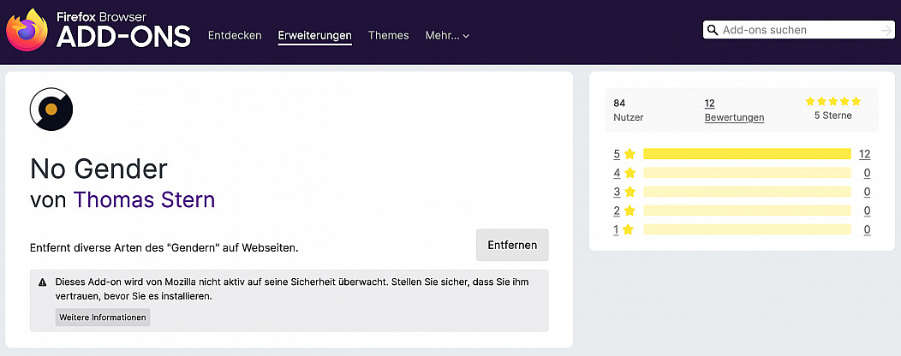Click the Firefox Browser Add-ons logo
Image resolution: width=901 pixels, height=356 pixels.
(98, 31)
